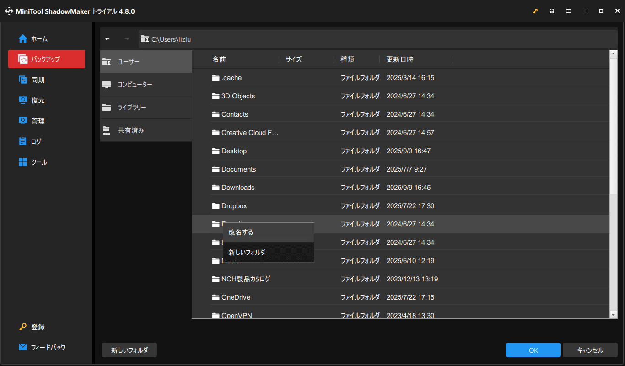Open the headset support icon

click(x=552, y=11)
